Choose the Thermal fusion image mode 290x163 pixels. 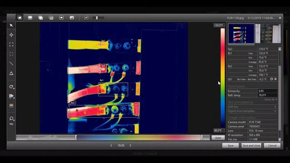click(x=40, y=18)
